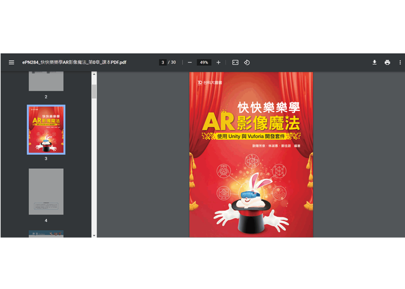Open page 4 gray thumbnail

coord(46,191)
